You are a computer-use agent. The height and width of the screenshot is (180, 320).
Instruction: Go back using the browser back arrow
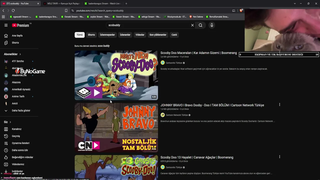pos(3,10)
